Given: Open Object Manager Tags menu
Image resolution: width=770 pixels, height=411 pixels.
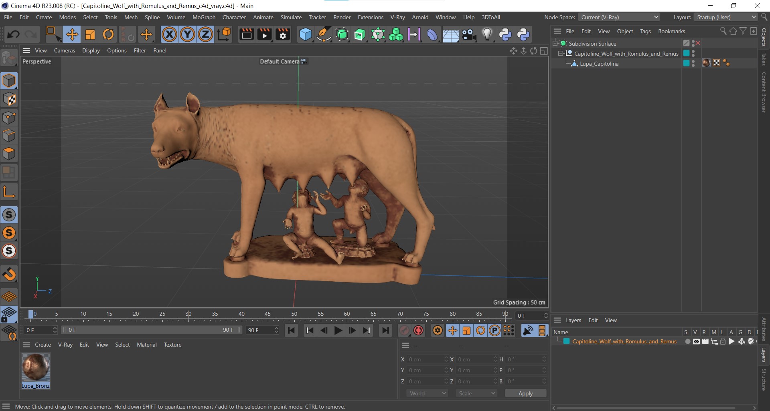Looking at the screenshot, I should pos(645,31).
